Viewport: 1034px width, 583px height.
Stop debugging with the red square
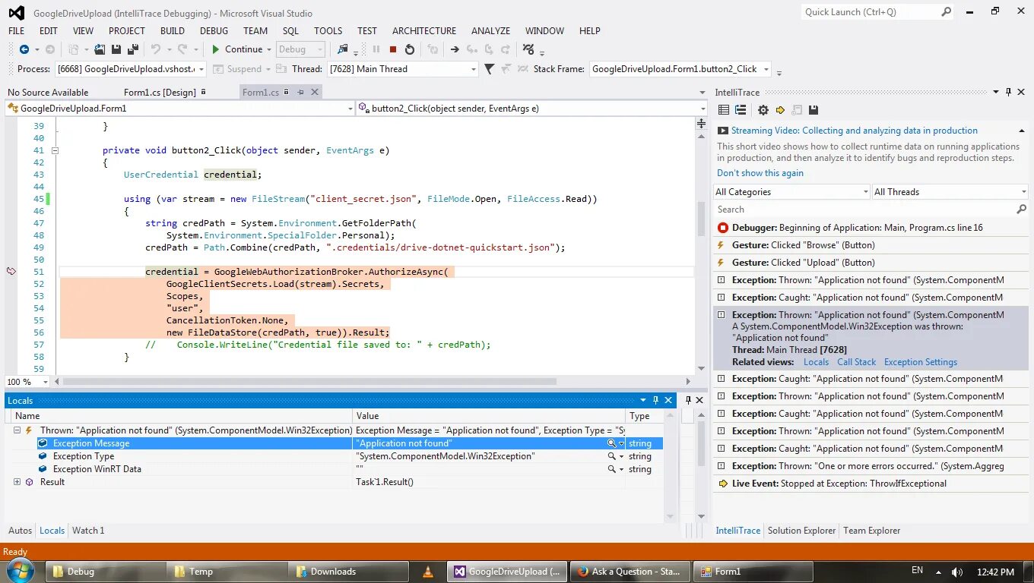point(393,49)
